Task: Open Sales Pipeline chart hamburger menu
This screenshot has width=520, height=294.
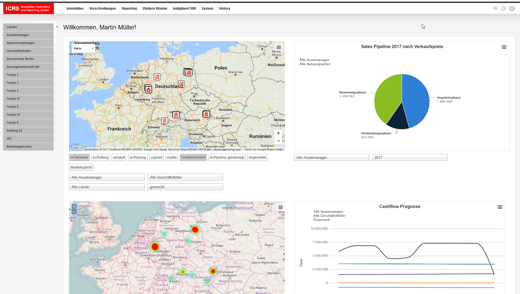Action: (504, 47)
